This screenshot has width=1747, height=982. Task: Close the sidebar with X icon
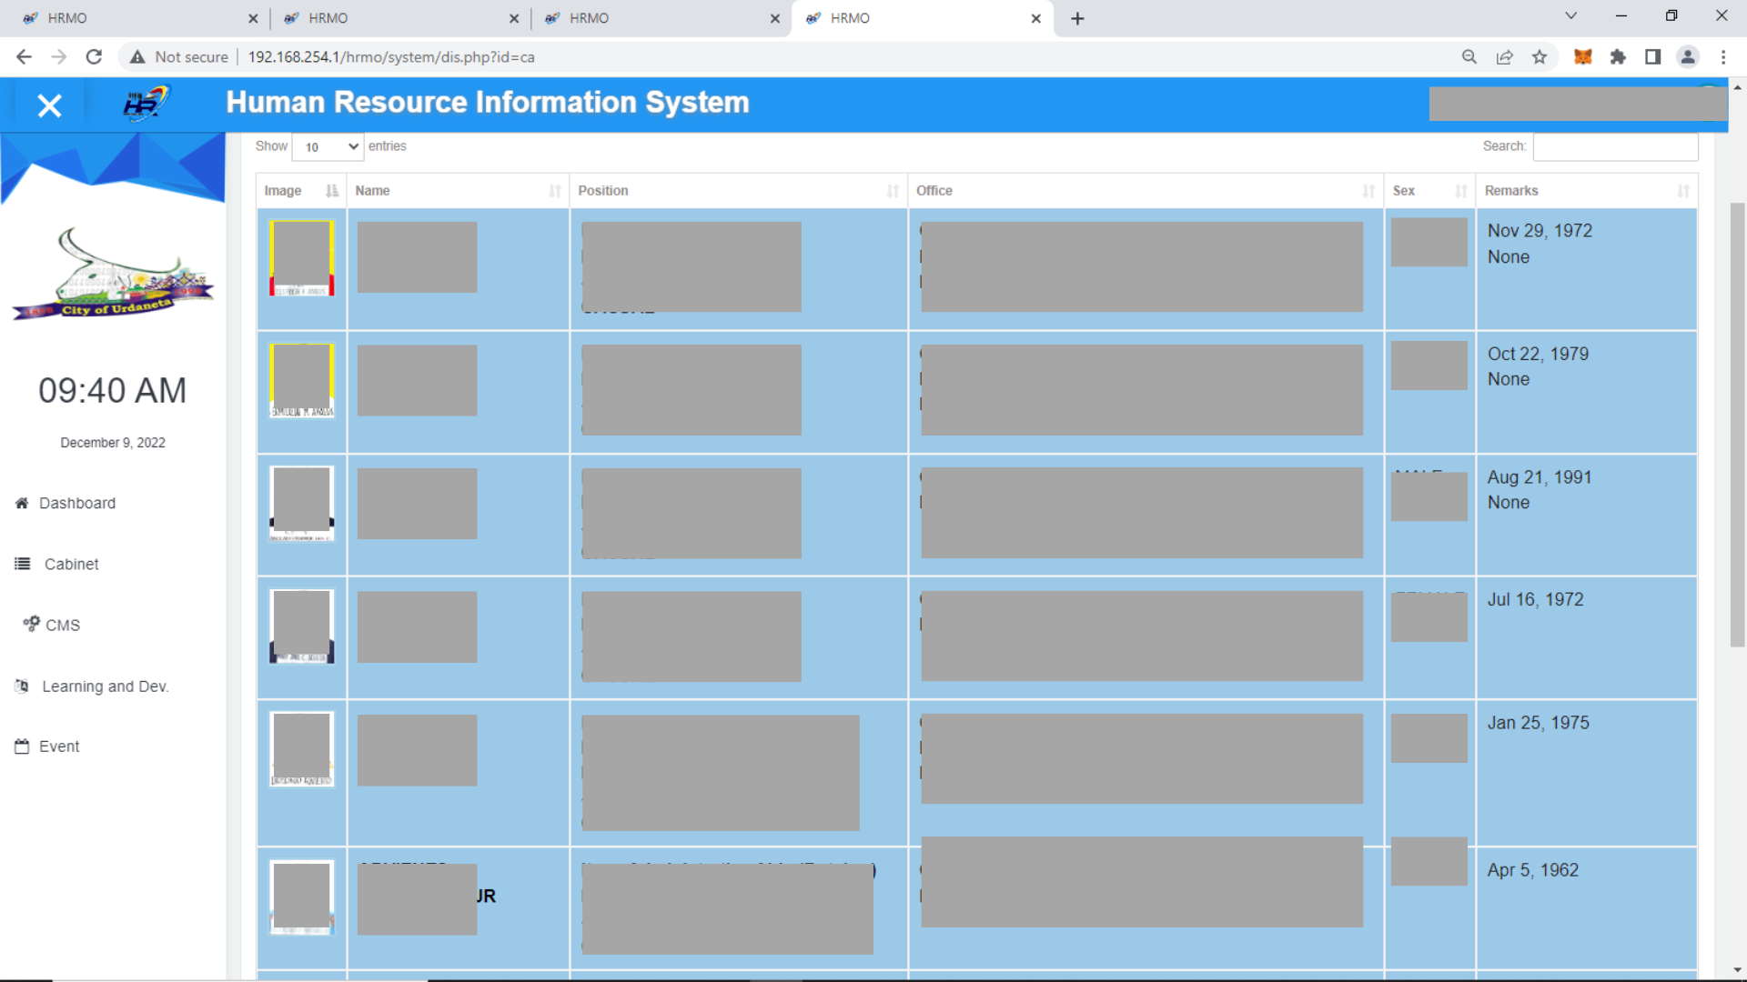pos(49,106)
